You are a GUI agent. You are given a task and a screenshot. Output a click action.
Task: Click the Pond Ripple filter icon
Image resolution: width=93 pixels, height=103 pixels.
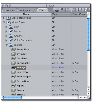[x=14, y=77]
